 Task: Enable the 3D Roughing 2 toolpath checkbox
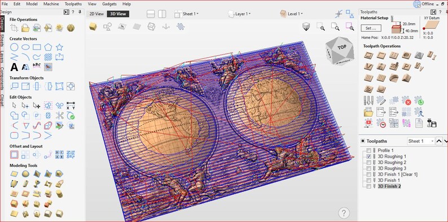click(369, 162)
